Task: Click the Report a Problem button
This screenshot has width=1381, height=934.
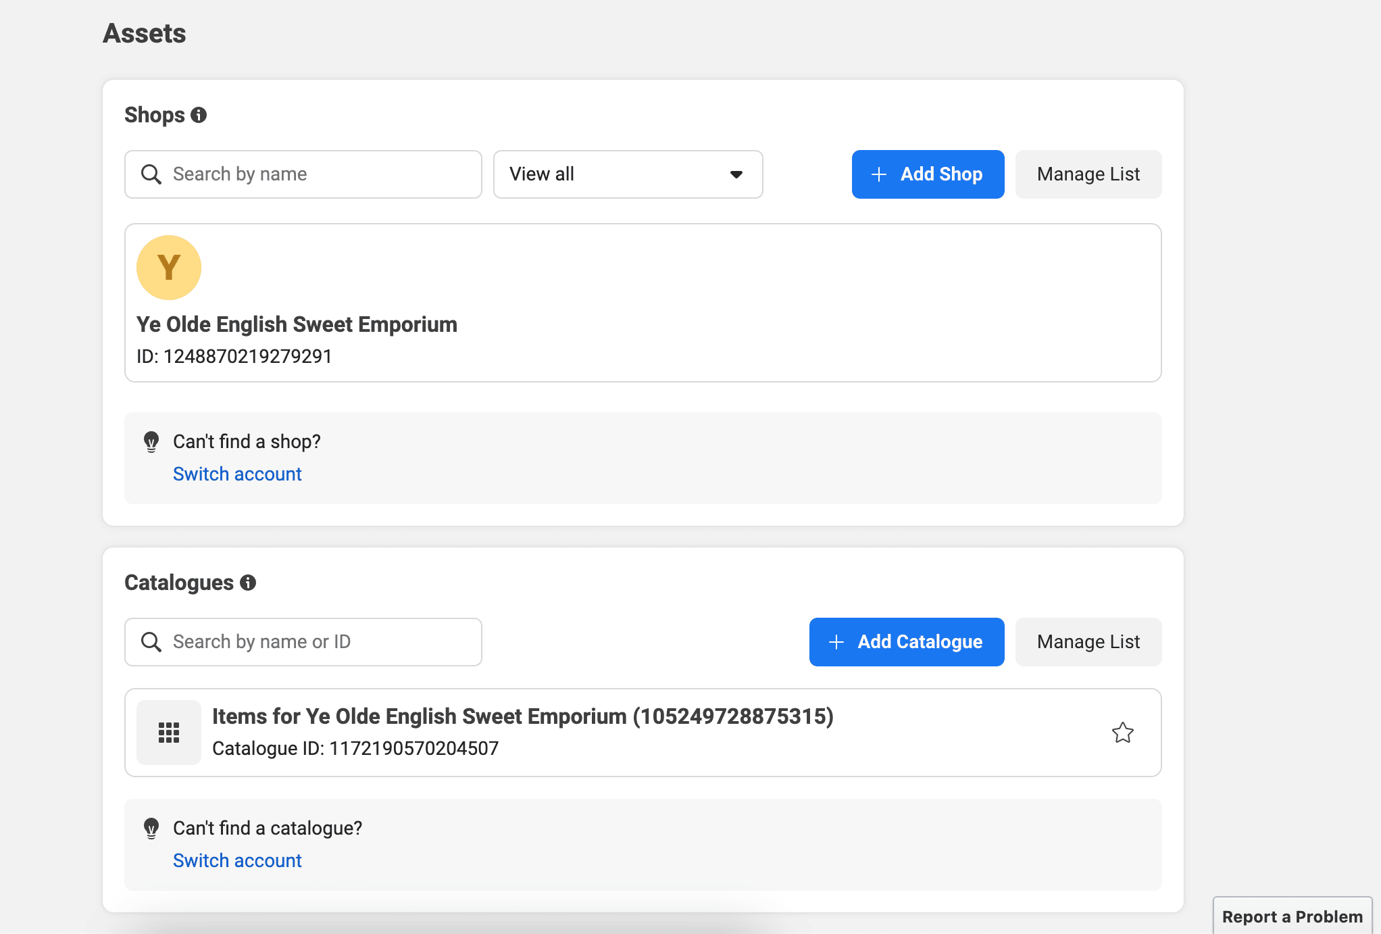Action: [x=1292, y=916]
